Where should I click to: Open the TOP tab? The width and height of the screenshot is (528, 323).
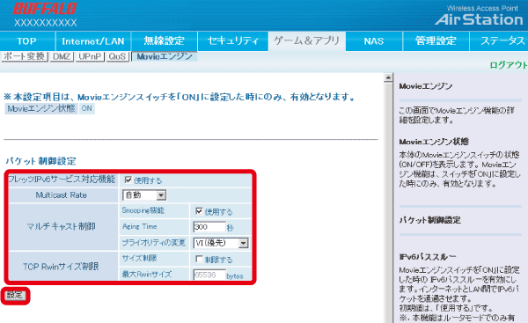27,41
